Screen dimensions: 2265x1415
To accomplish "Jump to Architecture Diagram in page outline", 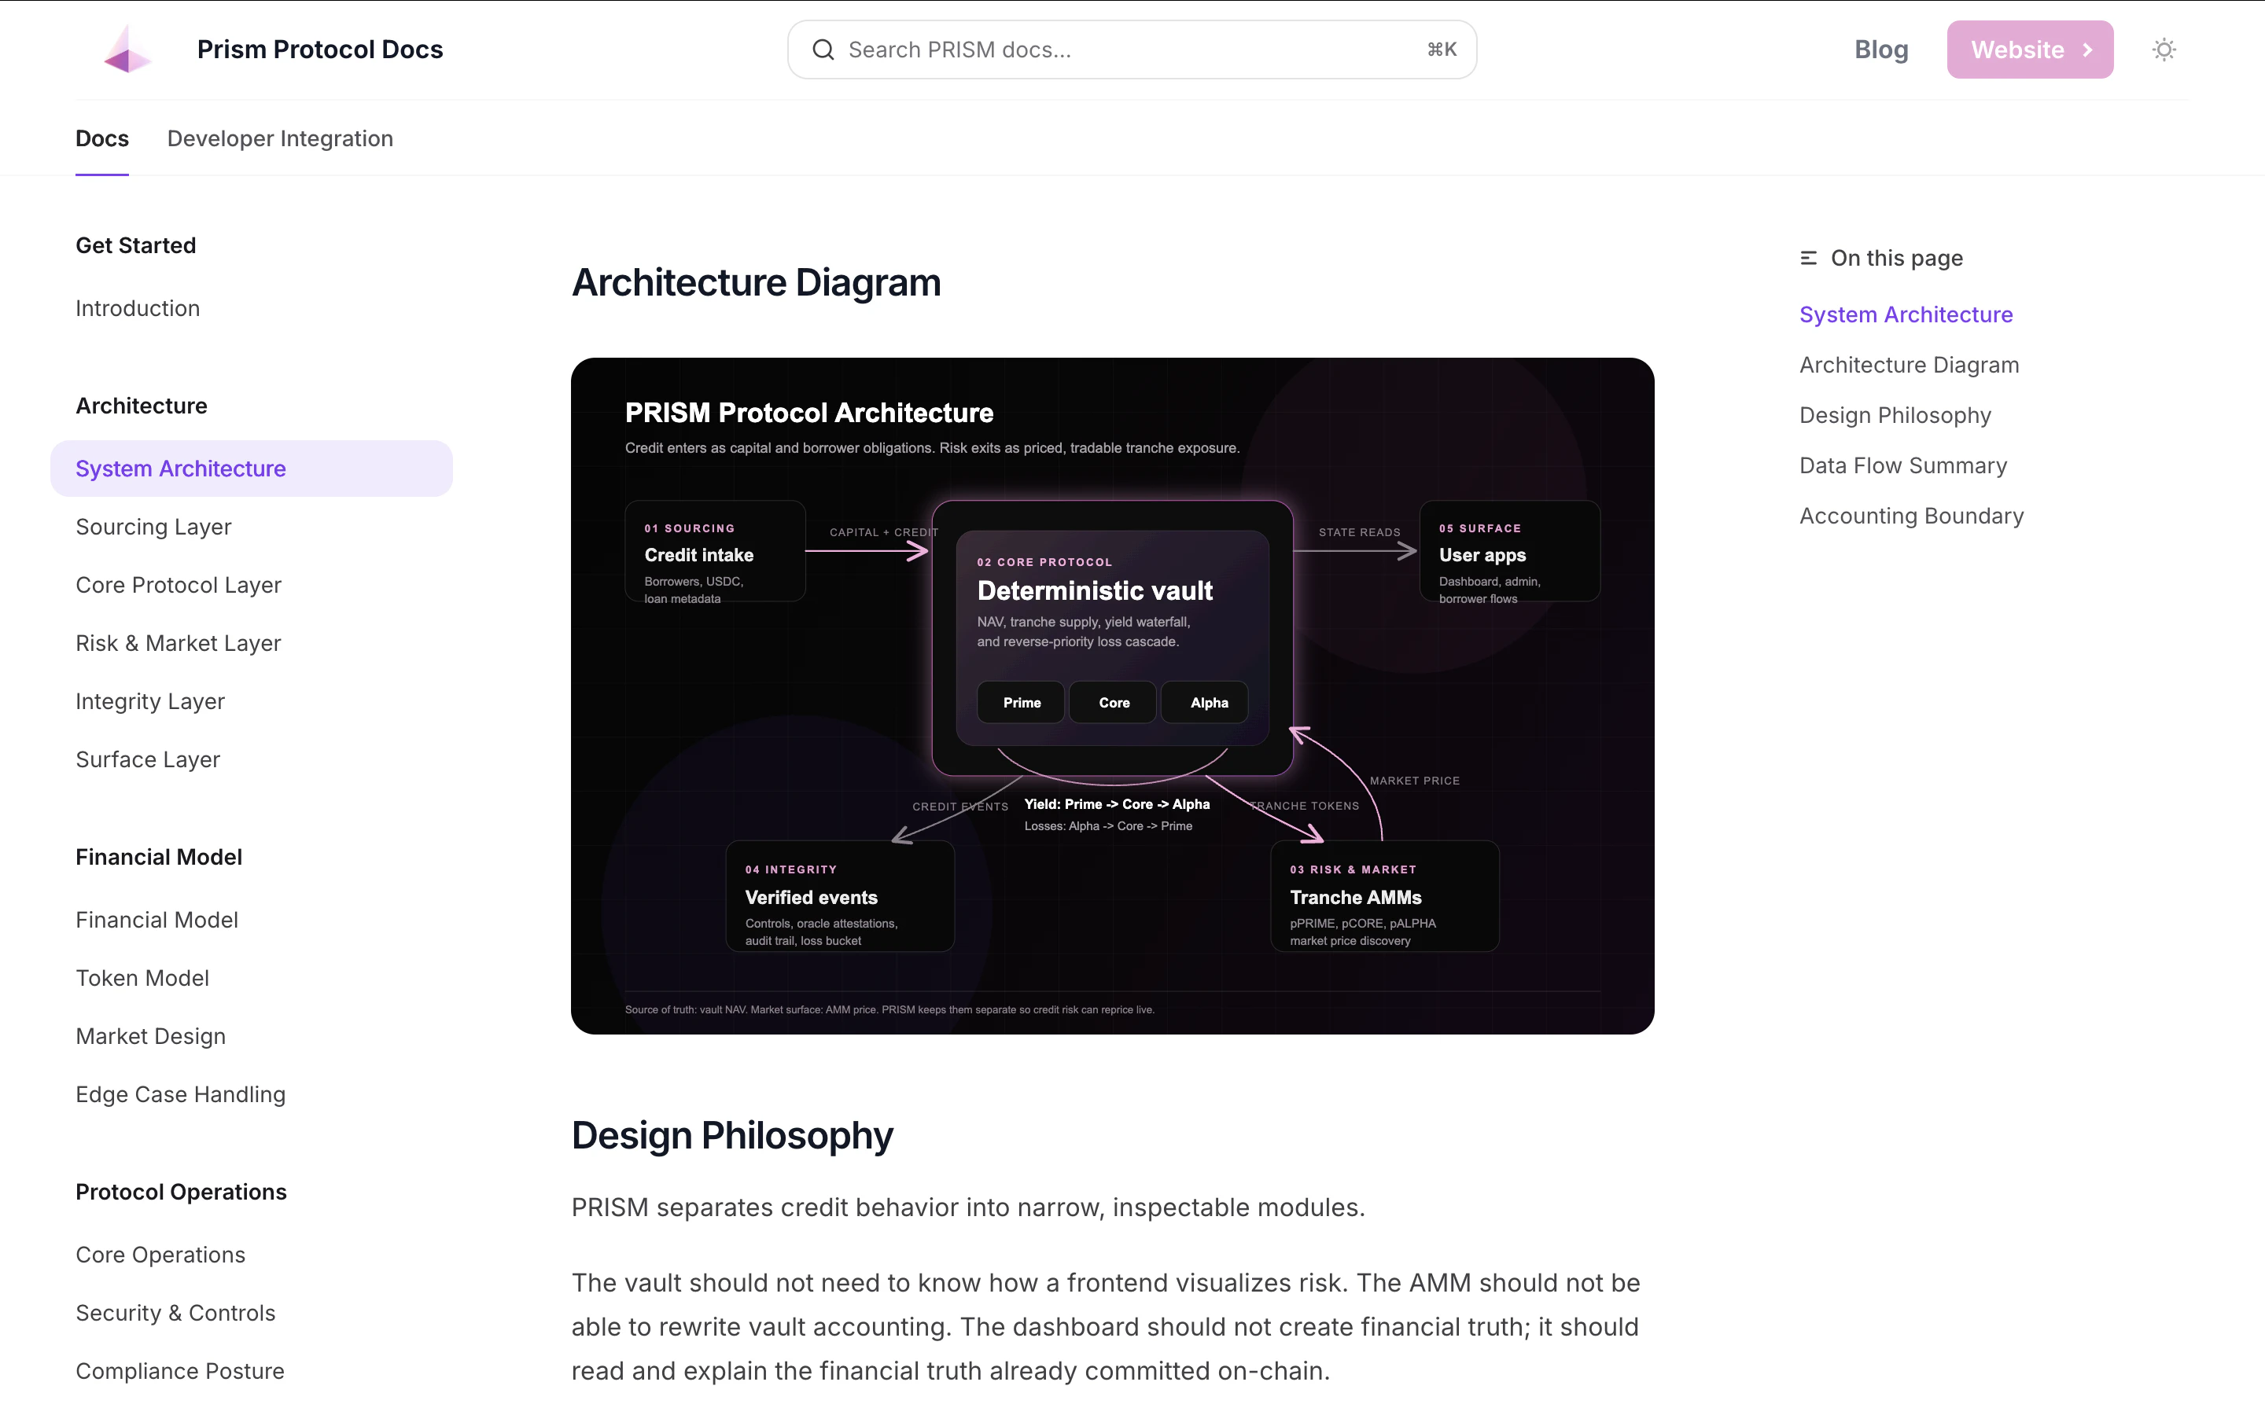I will [1909, 365].
